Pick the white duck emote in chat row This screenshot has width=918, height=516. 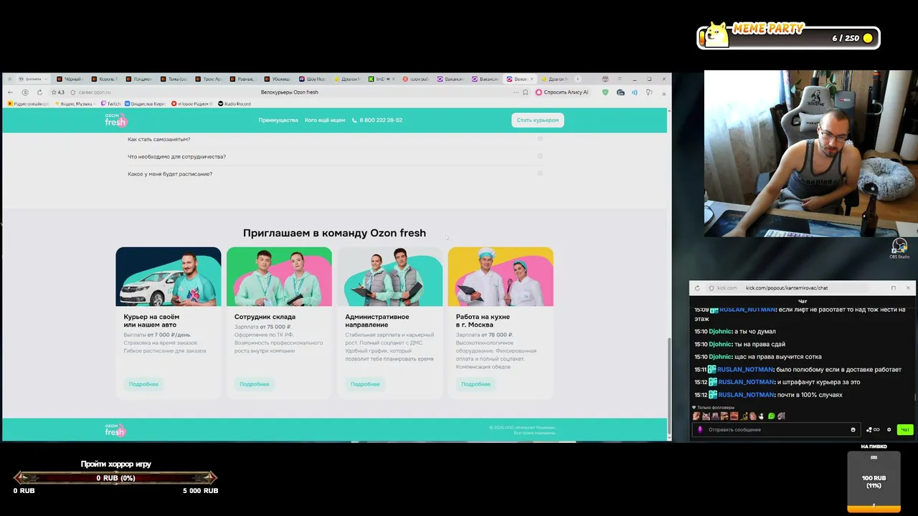pyautogui.click(x=762, y=416)
